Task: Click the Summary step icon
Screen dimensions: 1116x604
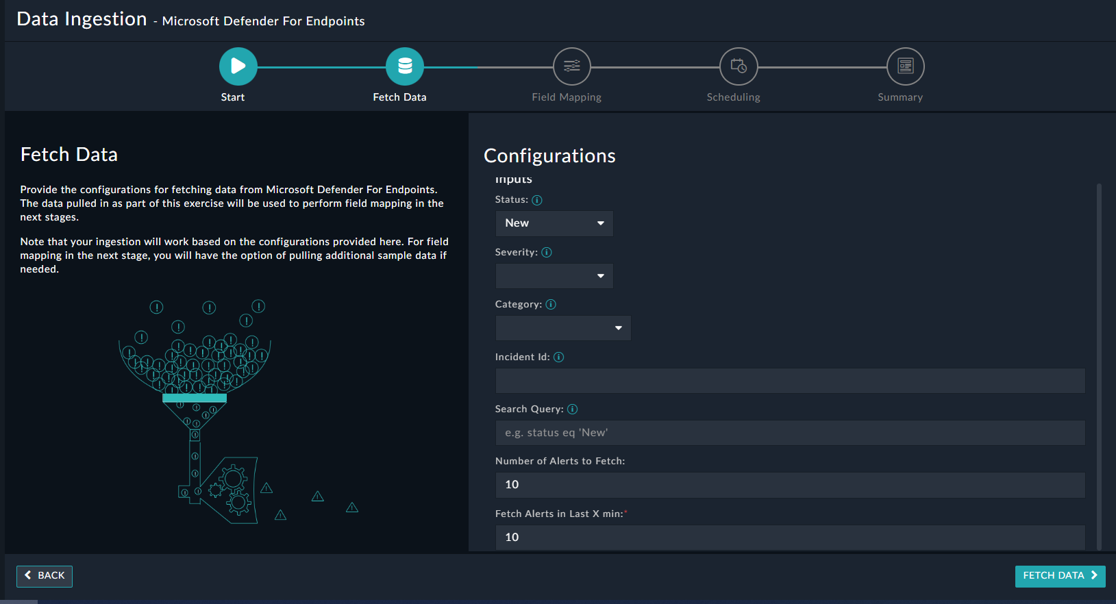Action: (x=905, y=66)
